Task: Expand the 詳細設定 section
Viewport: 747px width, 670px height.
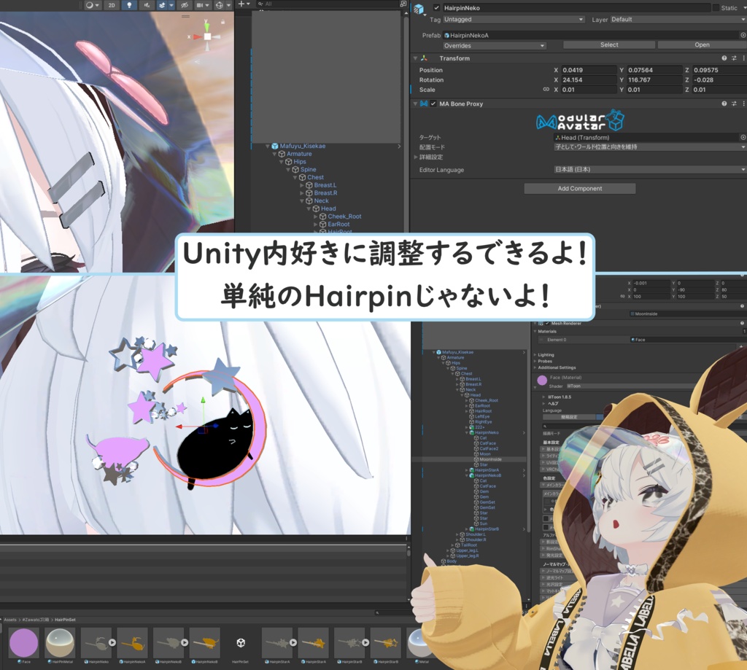Action: point(414,157)
